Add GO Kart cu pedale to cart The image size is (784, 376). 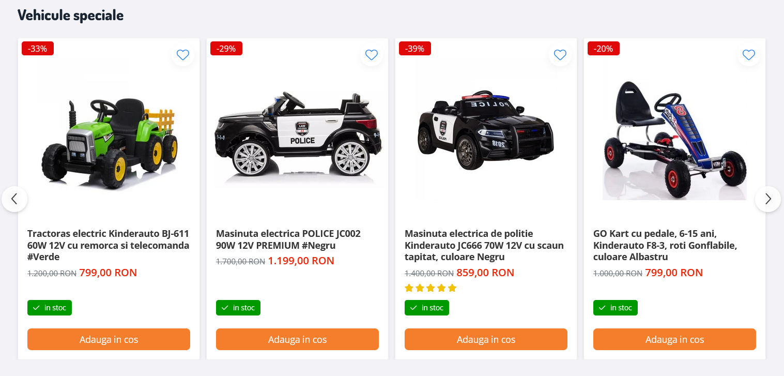click(x=674, y=339)
